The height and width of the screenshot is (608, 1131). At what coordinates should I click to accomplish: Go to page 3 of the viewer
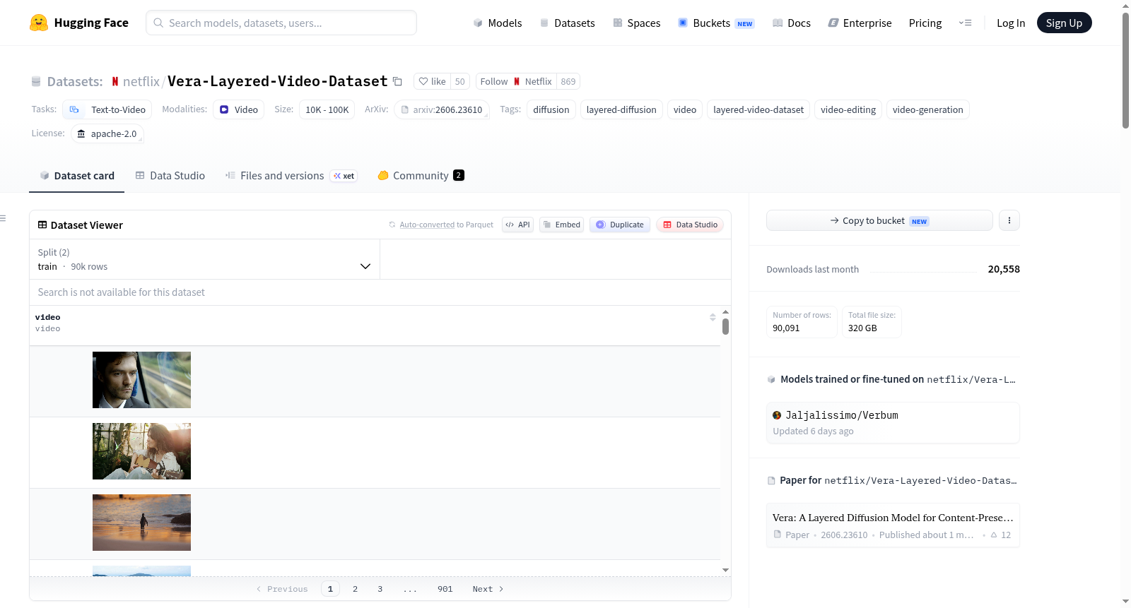[x=380, y=589]
